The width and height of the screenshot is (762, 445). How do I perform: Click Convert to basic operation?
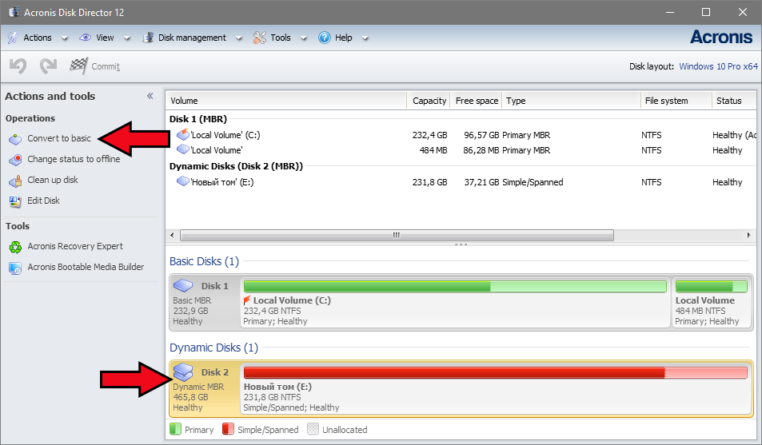coord(59,139)
